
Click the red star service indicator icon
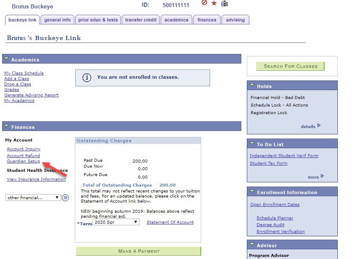(214, 3)
